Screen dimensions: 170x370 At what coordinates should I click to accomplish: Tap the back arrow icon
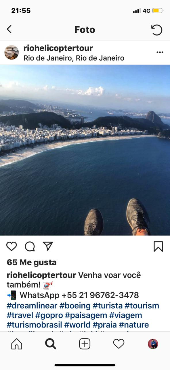pyautogui.click(x=9, y=29)
